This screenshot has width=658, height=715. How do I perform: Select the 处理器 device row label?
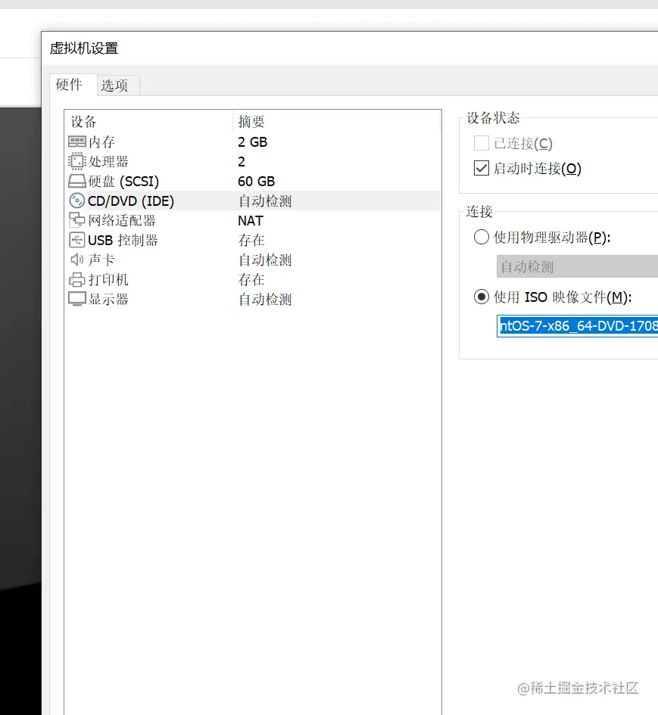(x=108, y=161)
